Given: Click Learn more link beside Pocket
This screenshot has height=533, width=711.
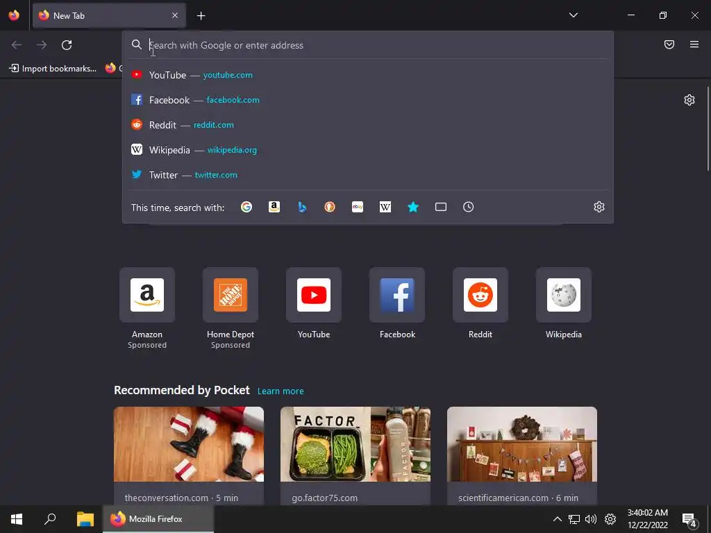Looking at the screenshot, I should pyautogui.click(x=281, y=391).
